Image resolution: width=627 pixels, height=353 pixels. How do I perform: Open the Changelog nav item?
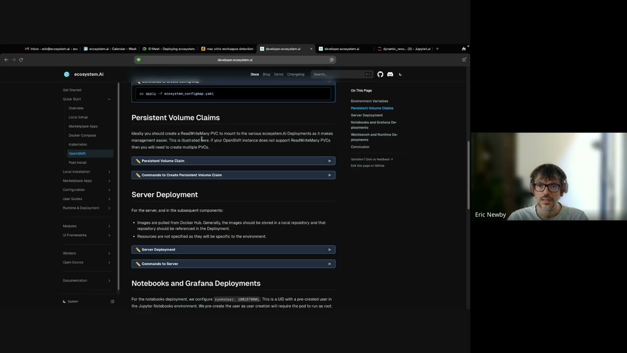295,74
